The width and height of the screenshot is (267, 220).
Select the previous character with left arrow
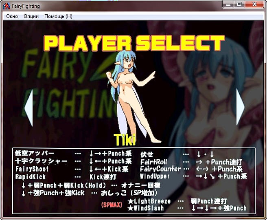coord(28,109)
